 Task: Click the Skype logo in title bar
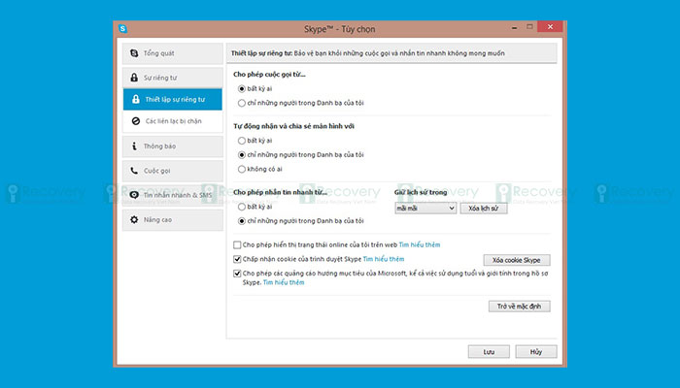[122, 28]
